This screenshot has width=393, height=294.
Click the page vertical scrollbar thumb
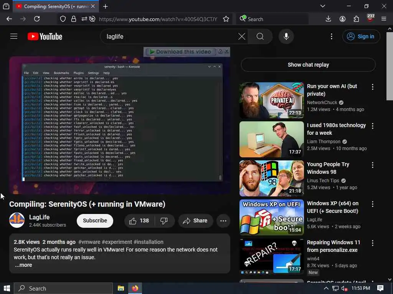390,66
